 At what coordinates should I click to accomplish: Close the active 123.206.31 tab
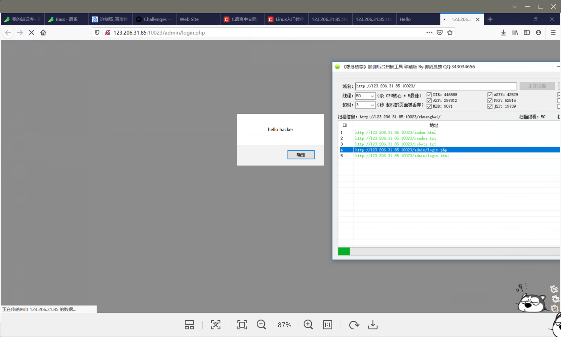coord(478,19)
